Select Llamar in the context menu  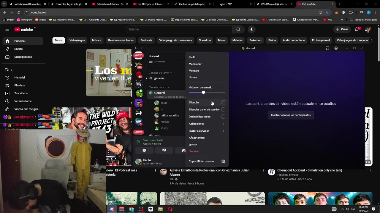pos(207,78)
